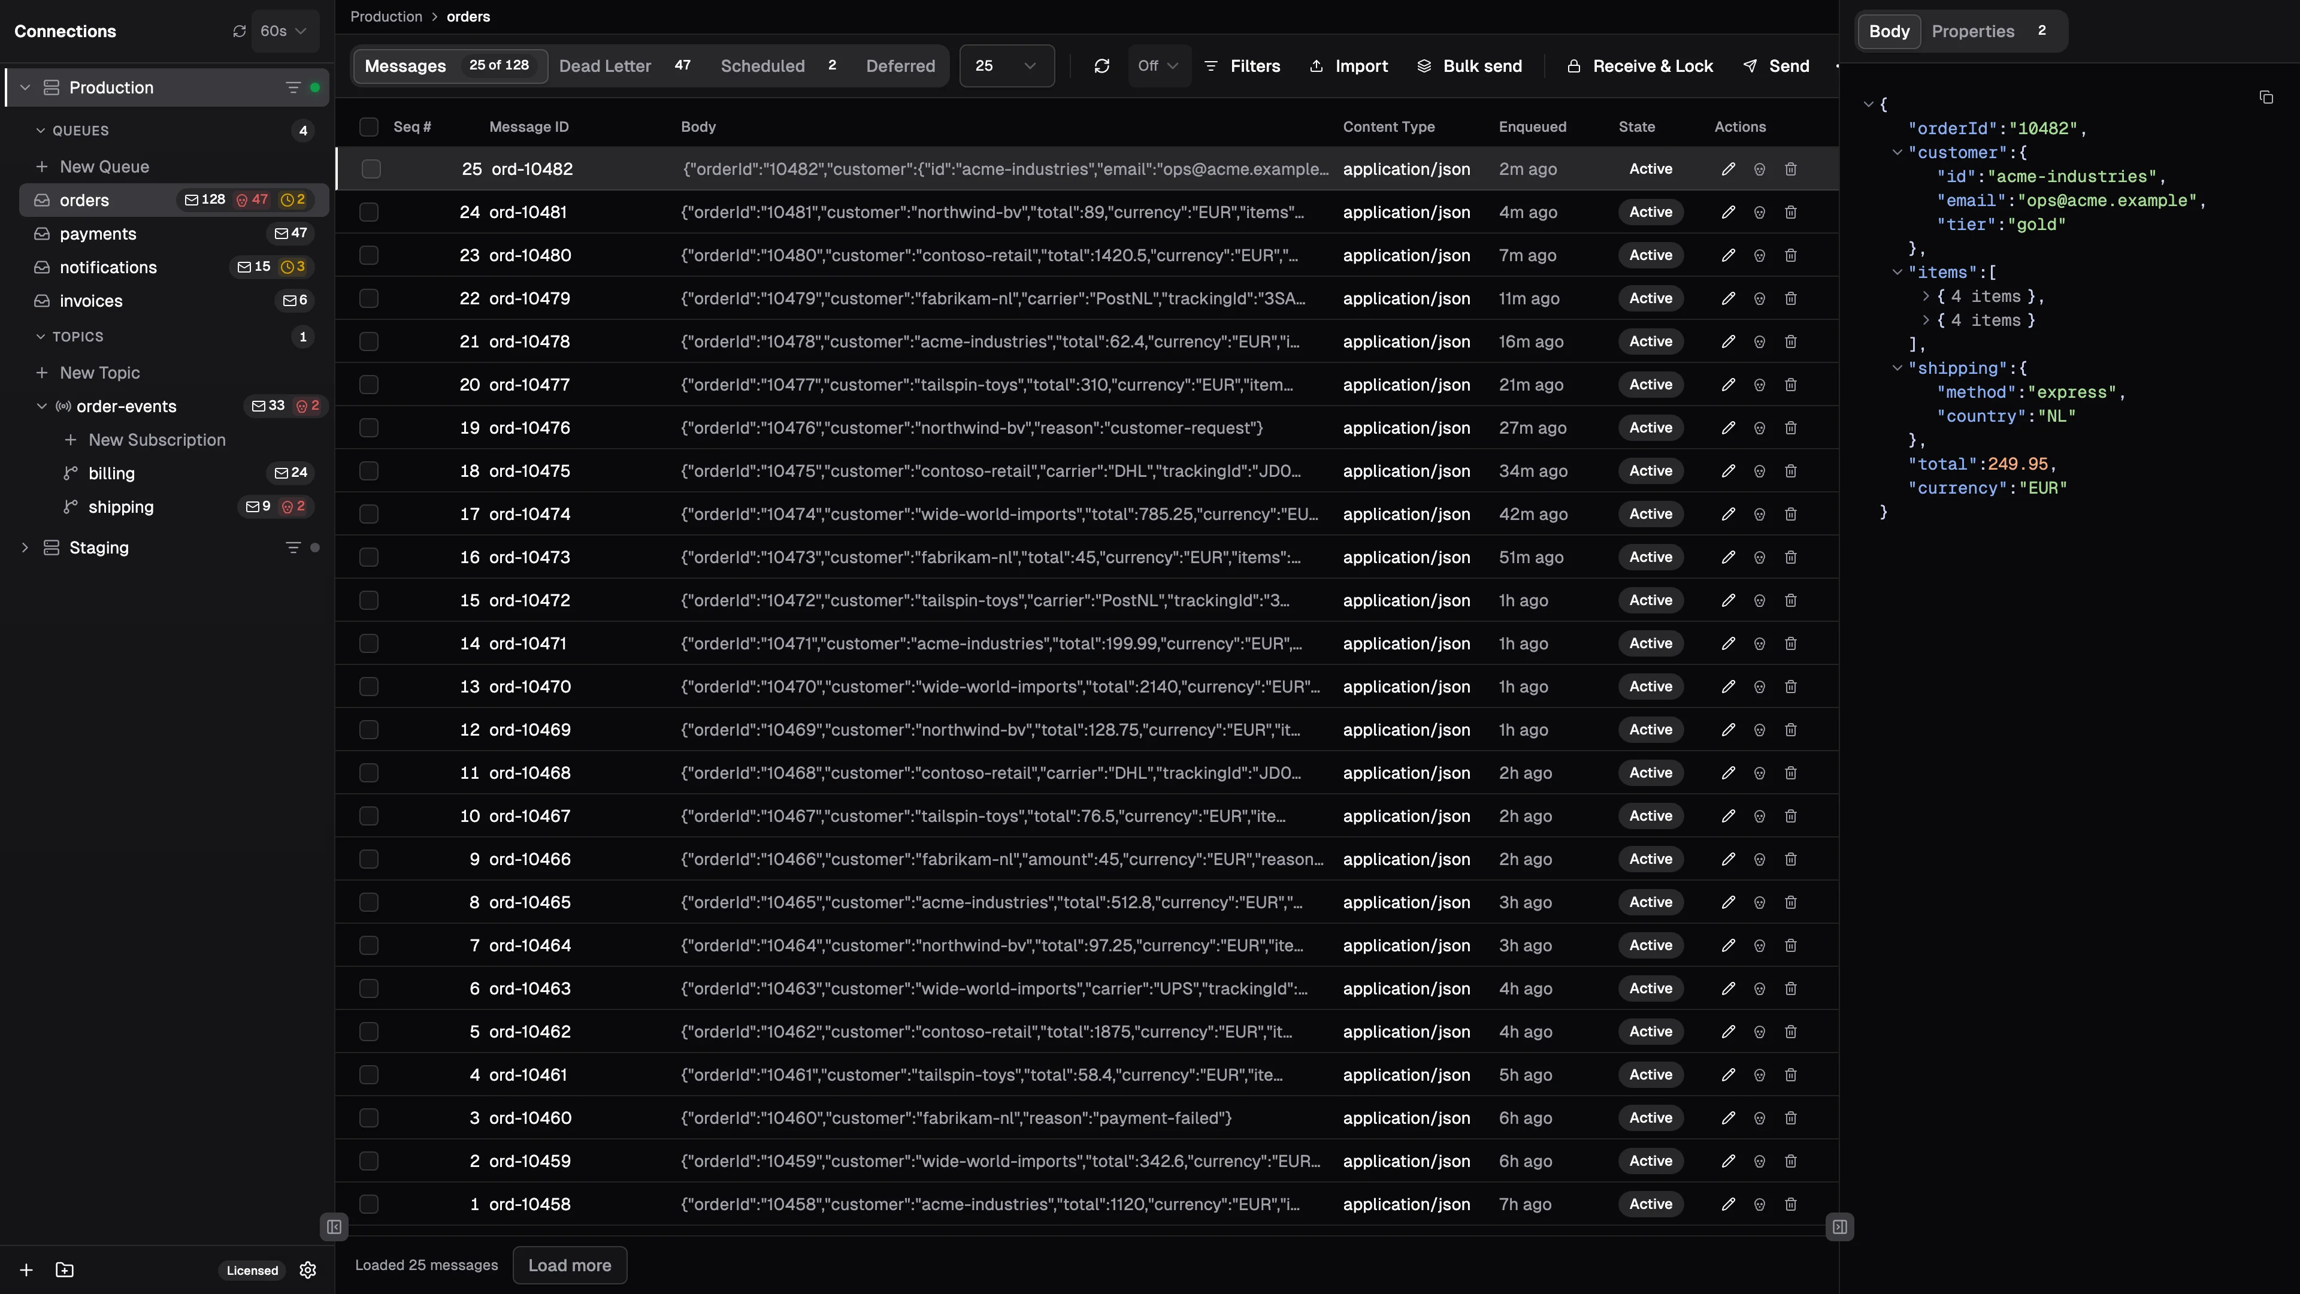This screenshot has height=1294, width=2300.
Task: Collapse the order-events topic
Action: point(41,406)
